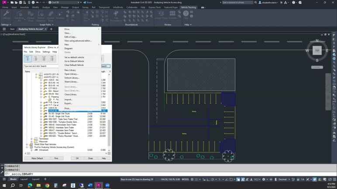The image size is (337, 189).
Task: Select Set as default vehicle menu entry
Action: coord(74,57)
